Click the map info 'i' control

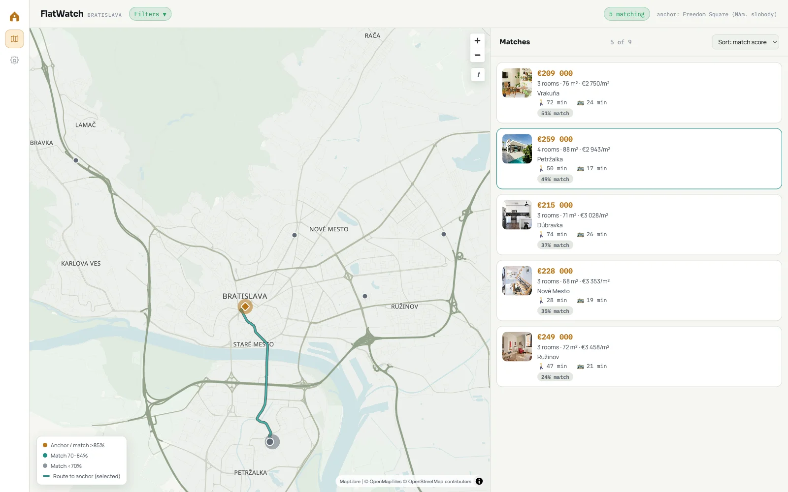(x=478, y=74)
